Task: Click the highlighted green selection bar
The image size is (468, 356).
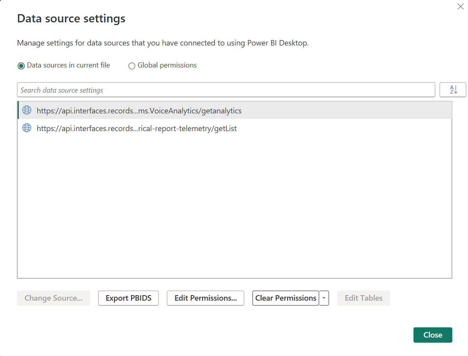Action: pos(18,110)
